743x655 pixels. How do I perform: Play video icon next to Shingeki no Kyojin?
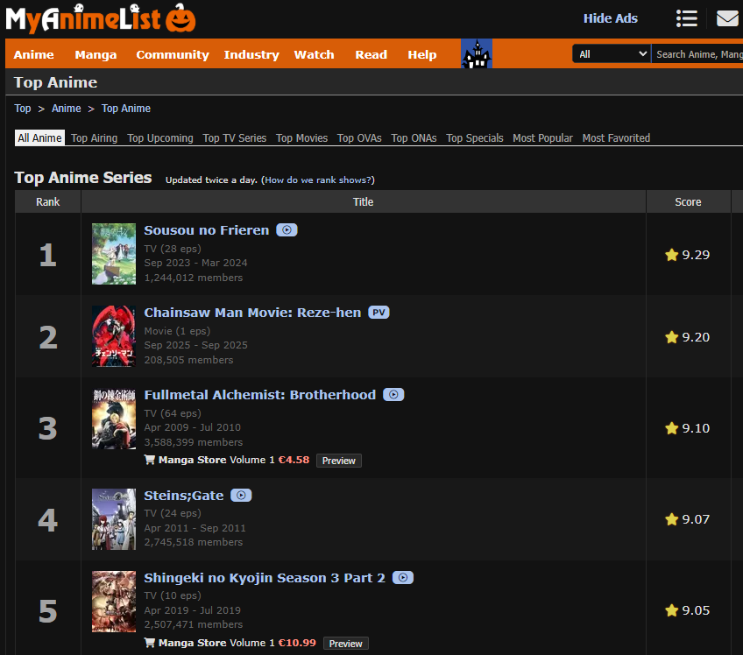tap(403, 578)
